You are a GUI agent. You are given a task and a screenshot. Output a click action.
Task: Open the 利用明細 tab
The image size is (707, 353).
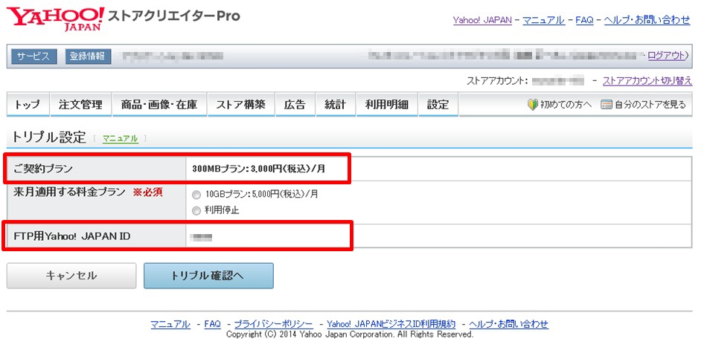(386, 105)
